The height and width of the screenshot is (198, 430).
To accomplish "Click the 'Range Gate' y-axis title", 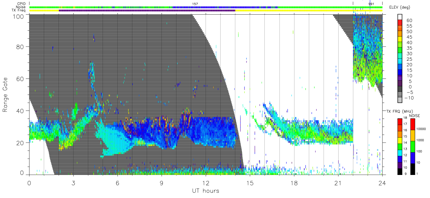I will pyautogui.click(x=5, y=94).
